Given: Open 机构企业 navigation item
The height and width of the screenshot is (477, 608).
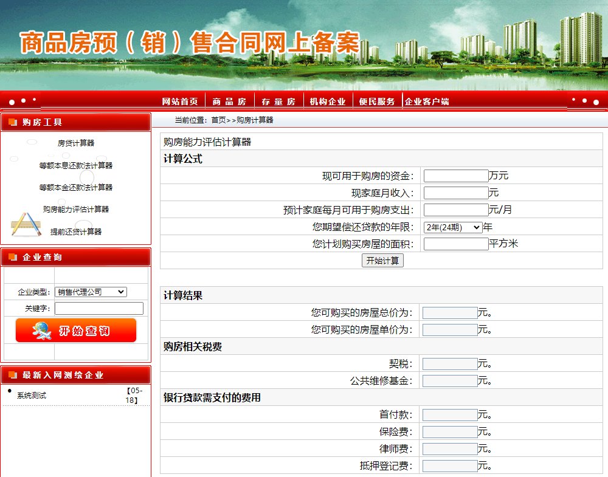Looking at the screenshot, I should pyautogui.click(x=328, y=101).
